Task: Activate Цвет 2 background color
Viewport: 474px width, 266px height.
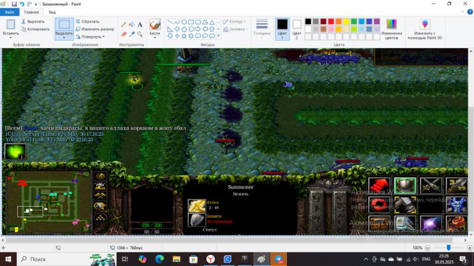Action: [x=296, y=29]
